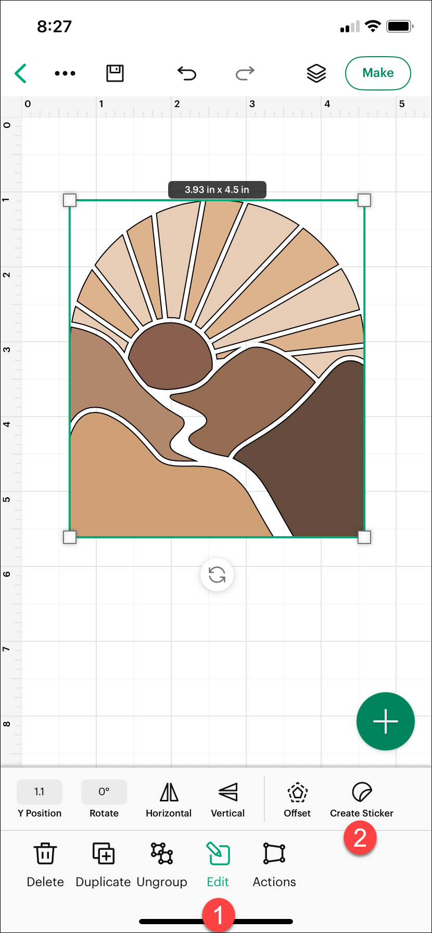
Task: Apply Offset to the design
Action: click(297, 799)
